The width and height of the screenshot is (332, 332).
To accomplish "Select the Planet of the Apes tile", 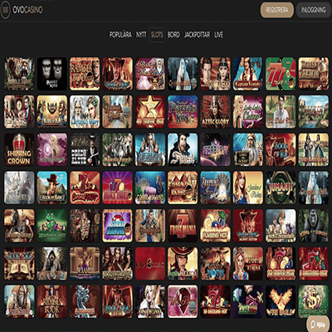I will point(52,74).
